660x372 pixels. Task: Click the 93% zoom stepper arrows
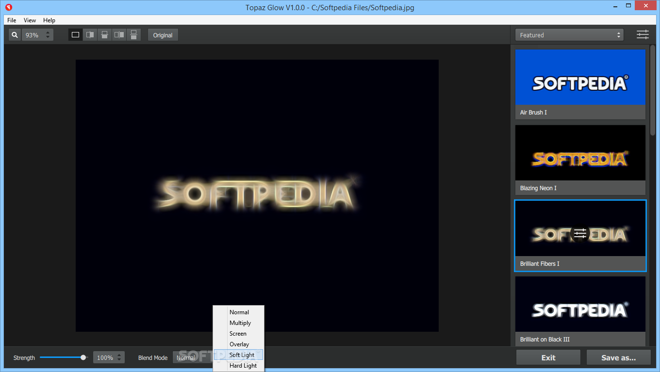point(48,35)
